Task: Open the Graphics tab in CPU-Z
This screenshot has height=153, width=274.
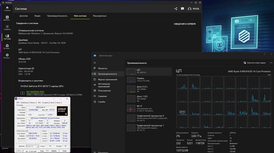Action: pyautogui.click(x=46, y=103)
